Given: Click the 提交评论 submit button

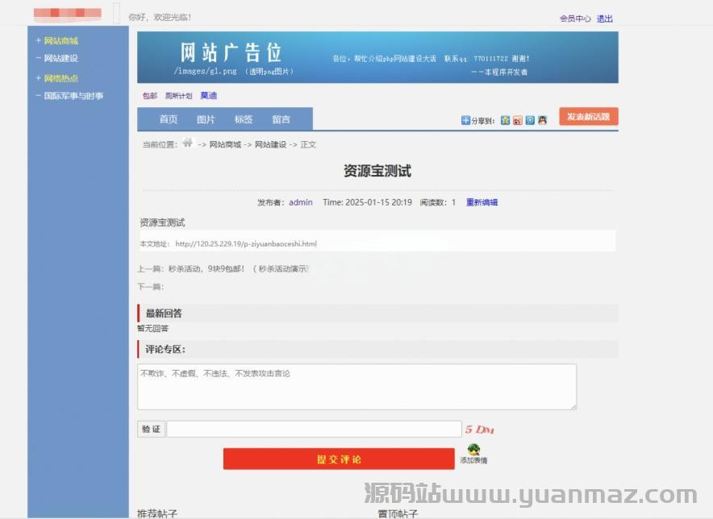Looking at the screenshot, I should coord(339,459).
